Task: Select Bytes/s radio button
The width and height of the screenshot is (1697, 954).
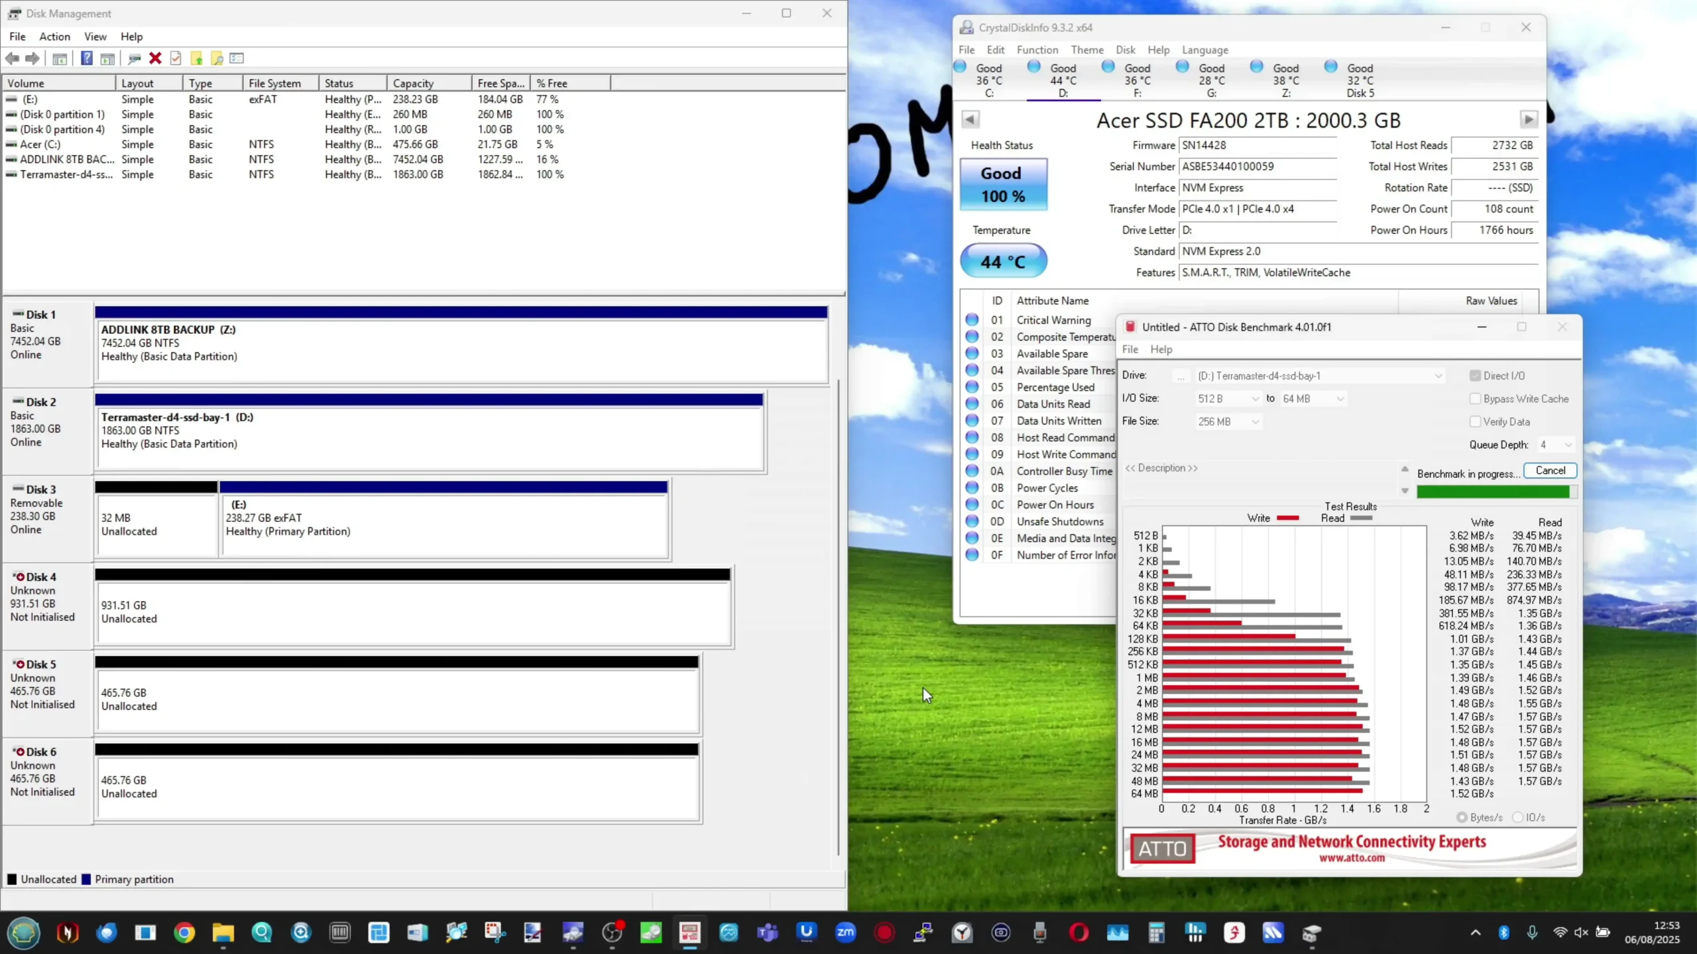Action: (x=1462, y=818)
